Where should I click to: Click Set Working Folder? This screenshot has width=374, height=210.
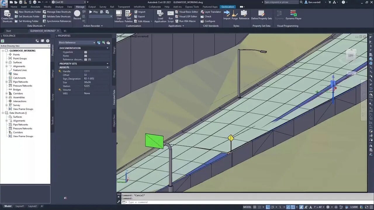(x=27, y=21)
